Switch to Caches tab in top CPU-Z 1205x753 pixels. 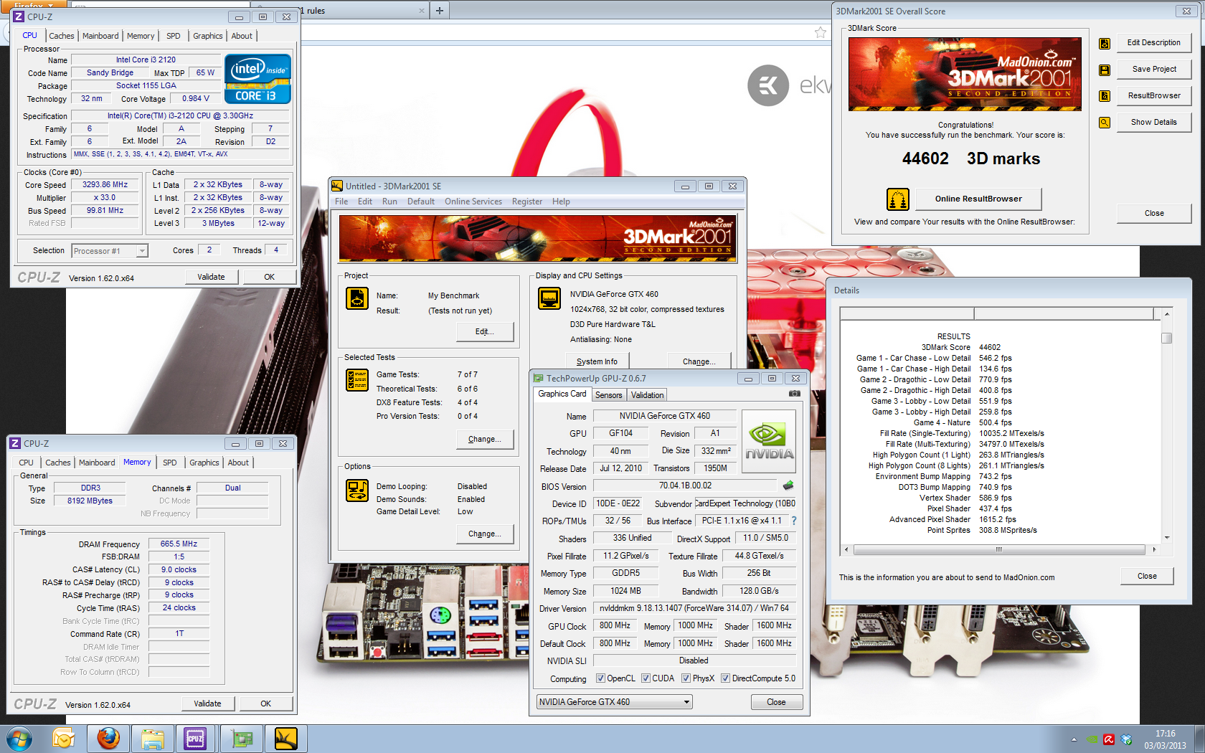[61, 36]
